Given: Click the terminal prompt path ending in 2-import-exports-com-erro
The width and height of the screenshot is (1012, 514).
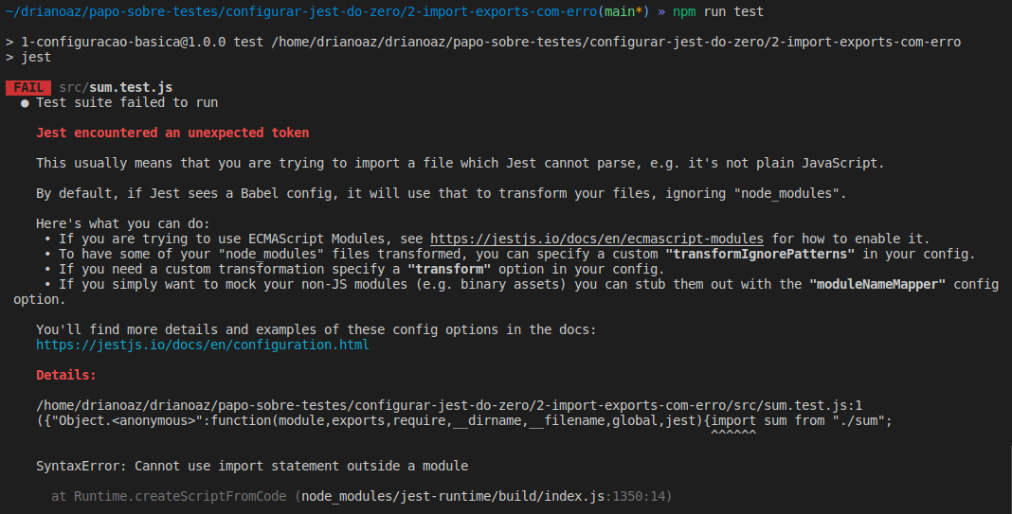Looking at the screenshot, I should pos(301,11).
